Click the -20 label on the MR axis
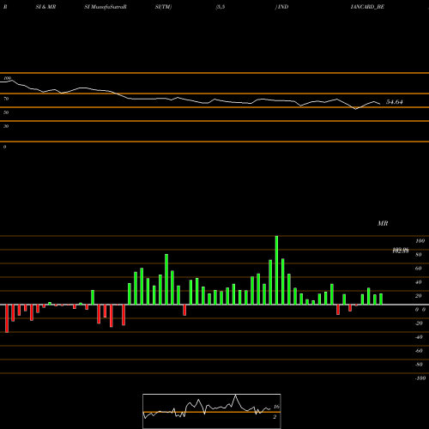Viewport: 429px width, 429px height. click(419, 323)
